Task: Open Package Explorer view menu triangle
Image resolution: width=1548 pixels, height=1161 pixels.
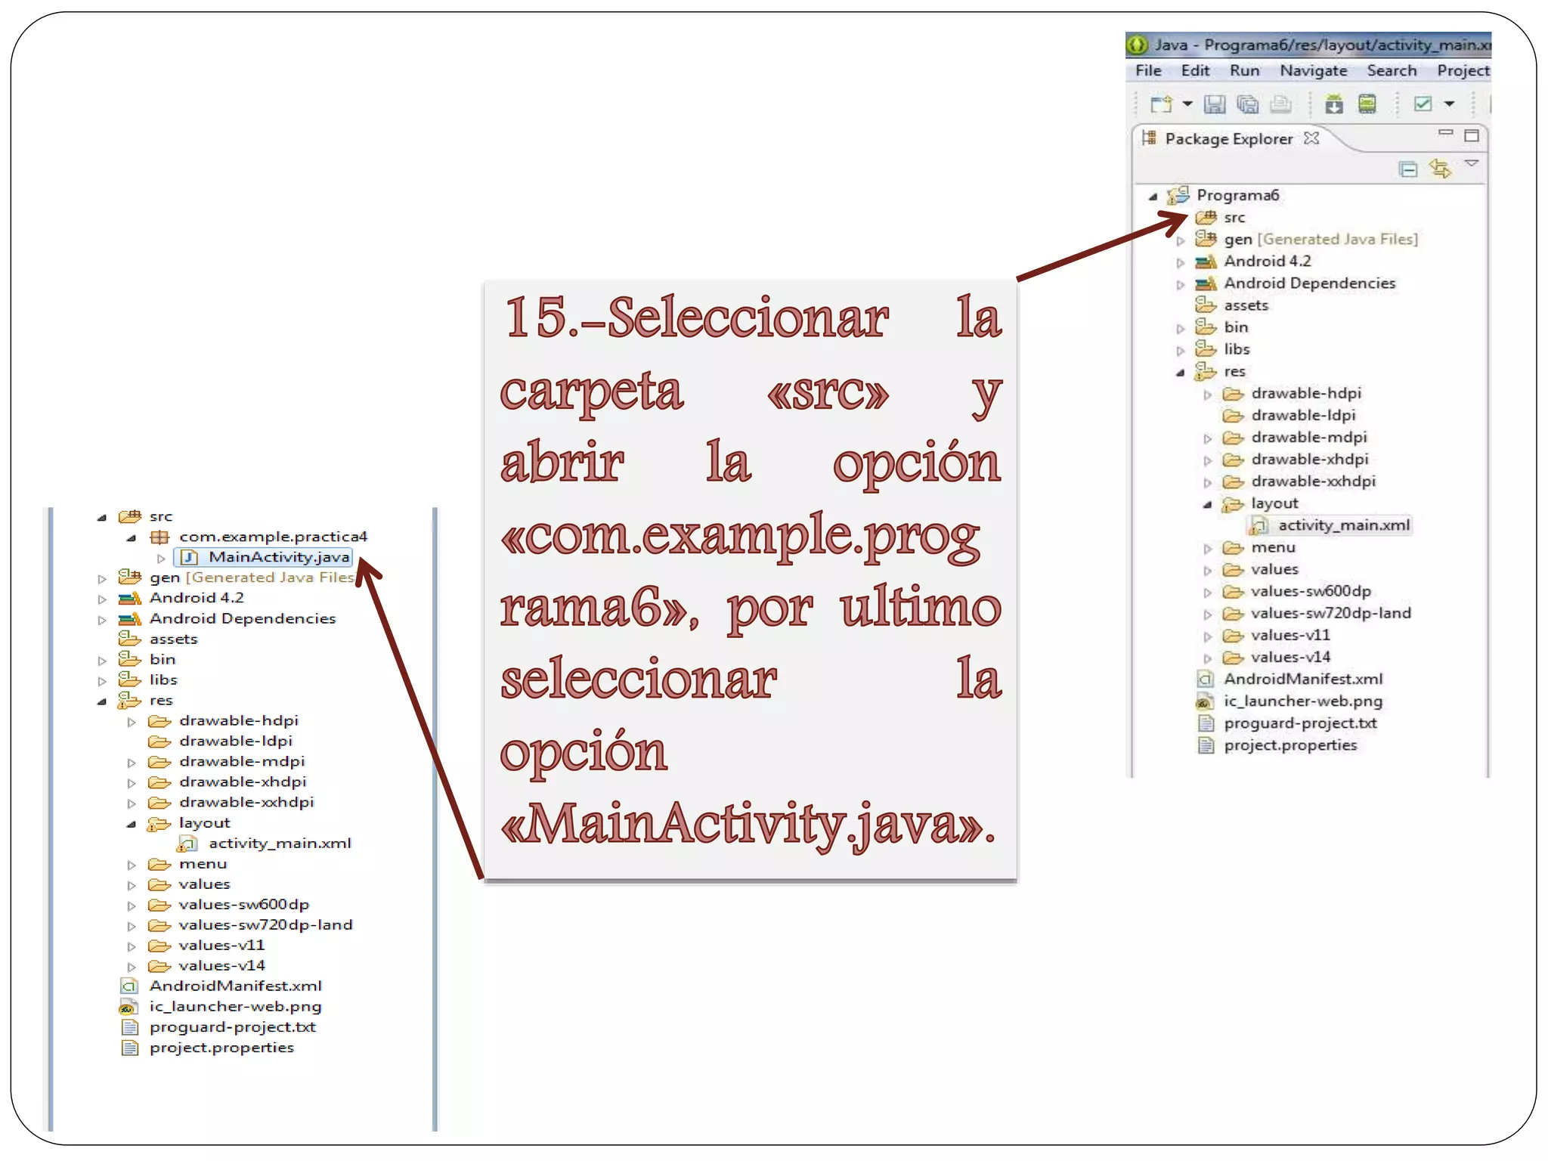Action: point(1472,163)
